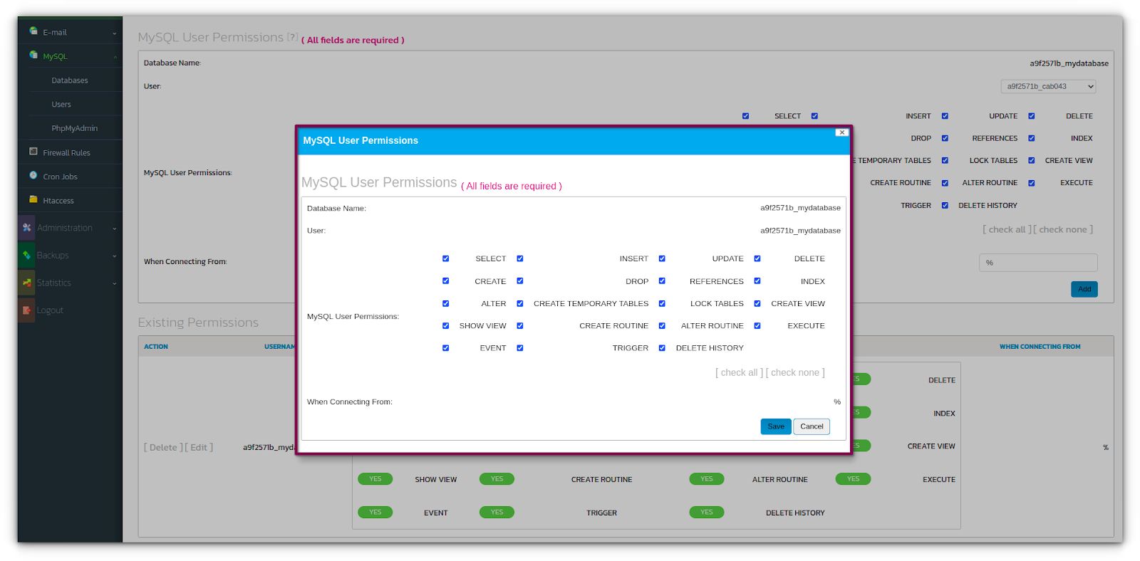Click 'check all' on the background page

click(1007, 229)
